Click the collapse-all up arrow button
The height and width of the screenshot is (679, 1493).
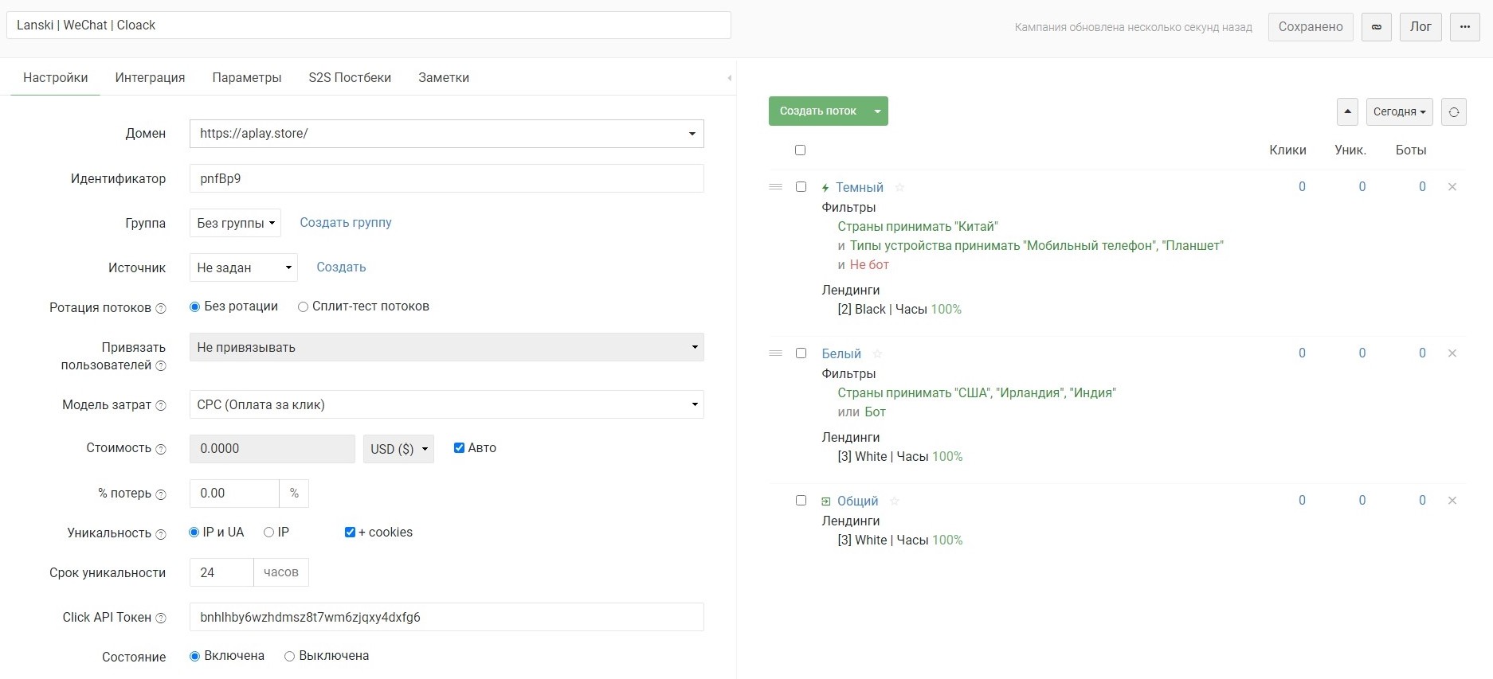(1347, 111)
